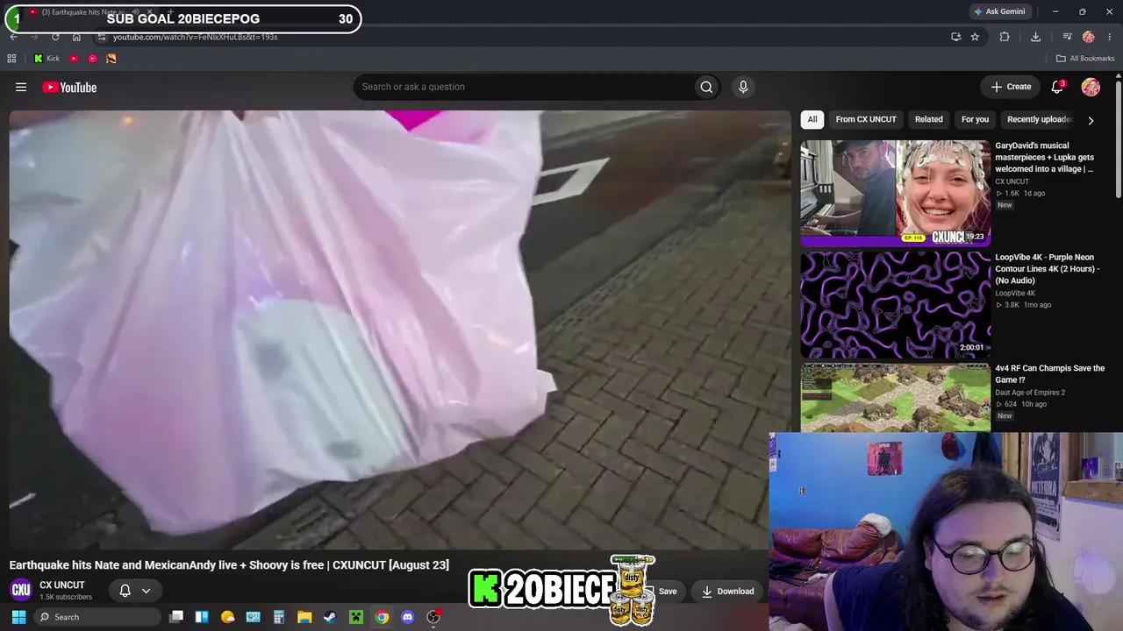Click the Ask Gemini button

pyautogui.click(x=999, y=11)
